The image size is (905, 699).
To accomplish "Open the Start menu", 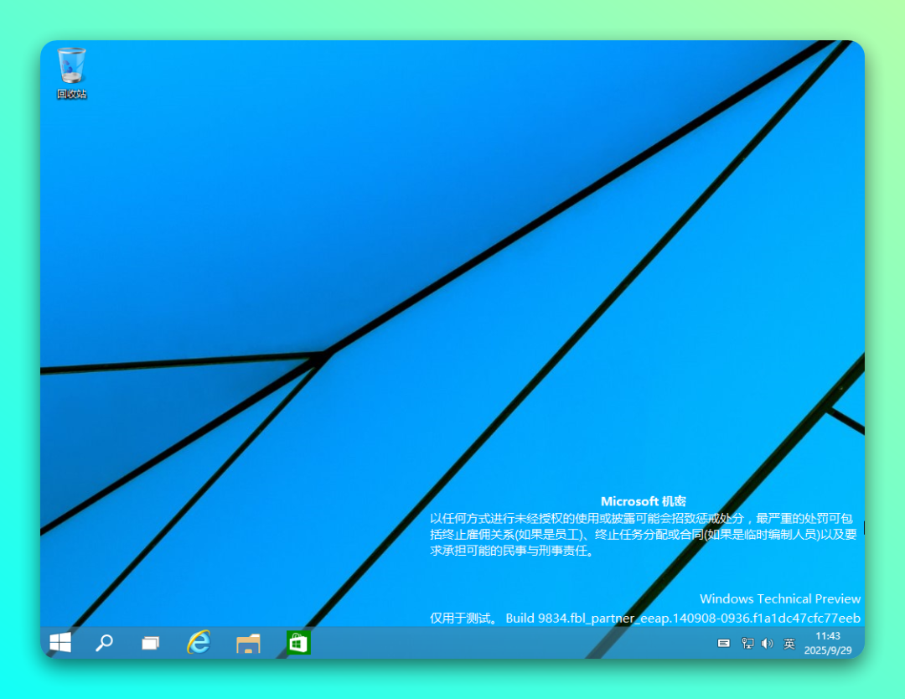I will click(59, 644).
